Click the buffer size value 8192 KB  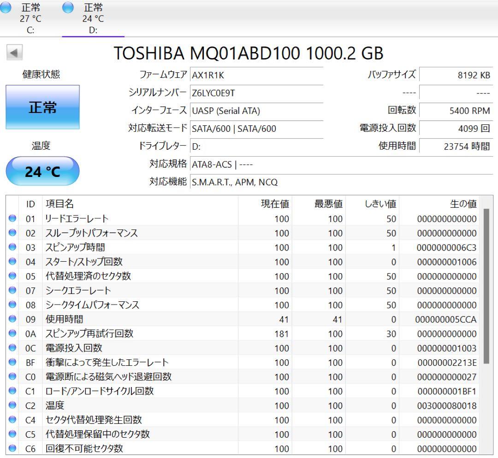pos(456,75)
